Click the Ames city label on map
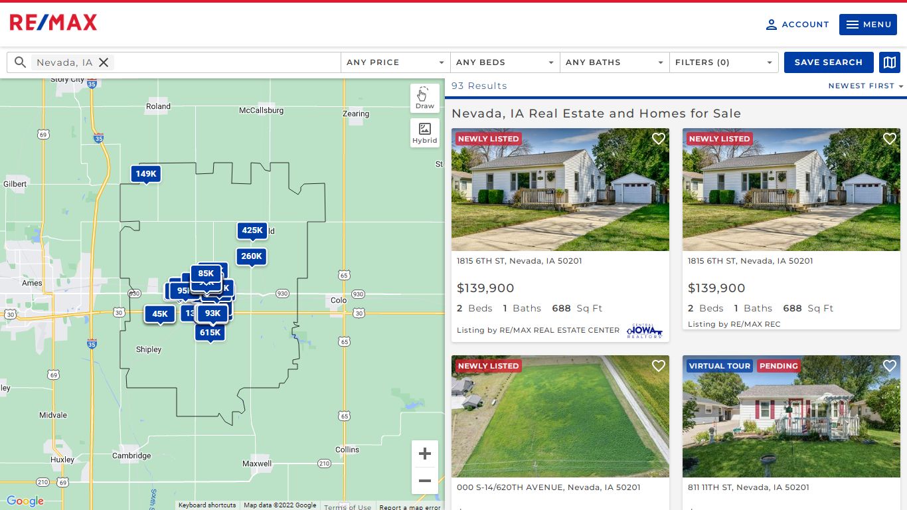The image size is (907, 510). point(32,283)
